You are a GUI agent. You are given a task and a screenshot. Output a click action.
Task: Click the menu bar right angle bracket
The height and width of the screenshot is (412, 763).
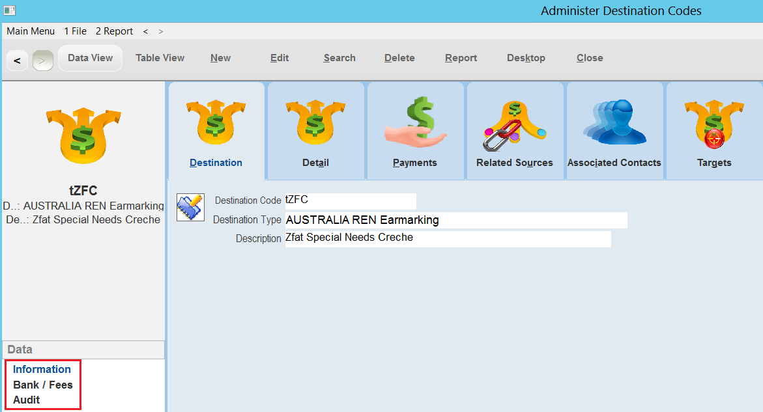[x=161, y=32]
